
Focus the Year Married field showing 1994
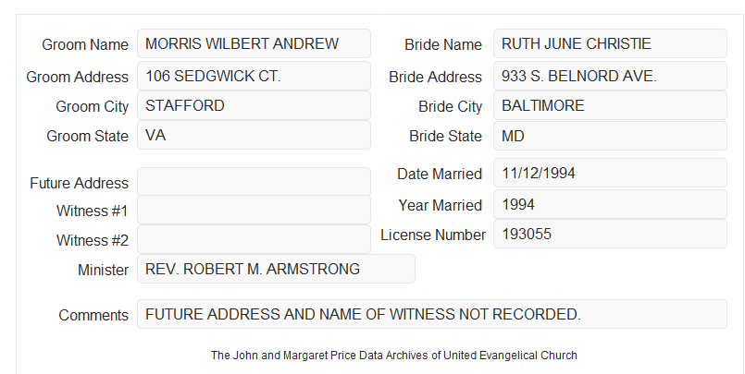tap(610, 204)
